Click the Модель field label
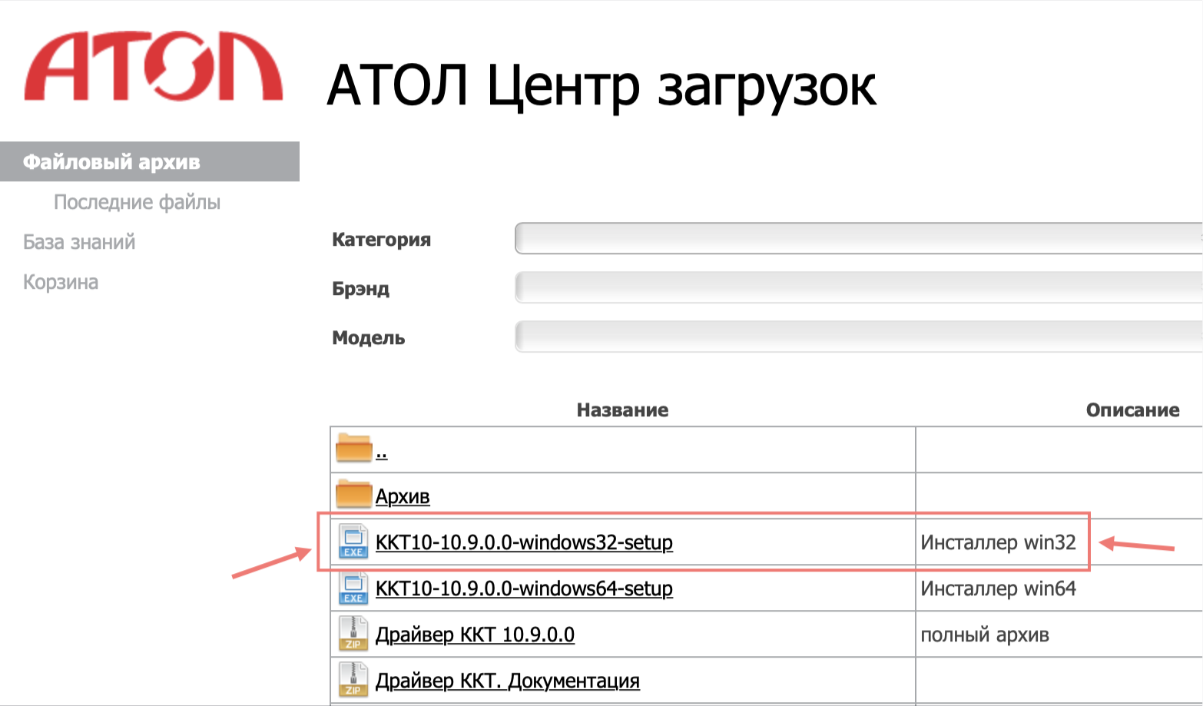This screenshot has width=1203, height=706. (368, 338)
